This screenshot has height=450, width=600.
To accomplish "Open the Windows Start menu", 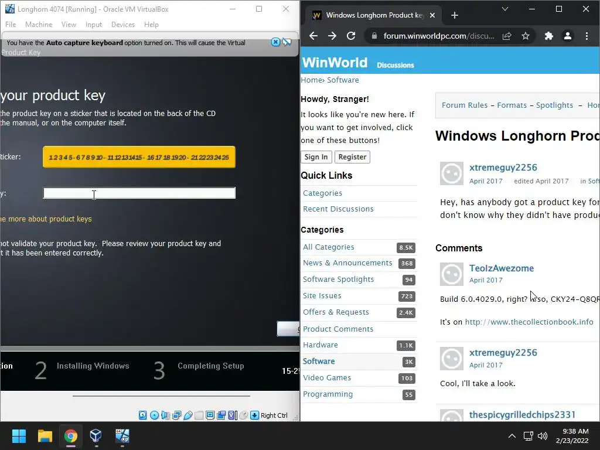I will click(x=19, y=436).
